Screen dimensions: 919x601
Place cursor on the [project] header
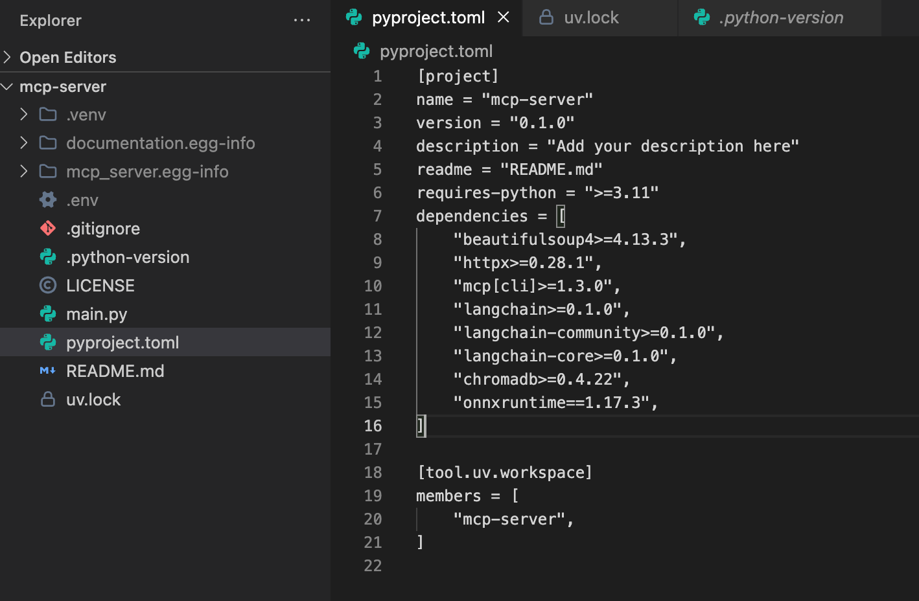[x=458, y=76]
